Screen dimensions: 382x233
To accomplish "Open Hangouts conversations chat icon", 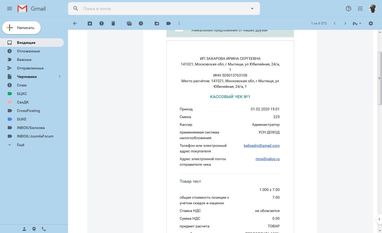I will pos(34,229).
